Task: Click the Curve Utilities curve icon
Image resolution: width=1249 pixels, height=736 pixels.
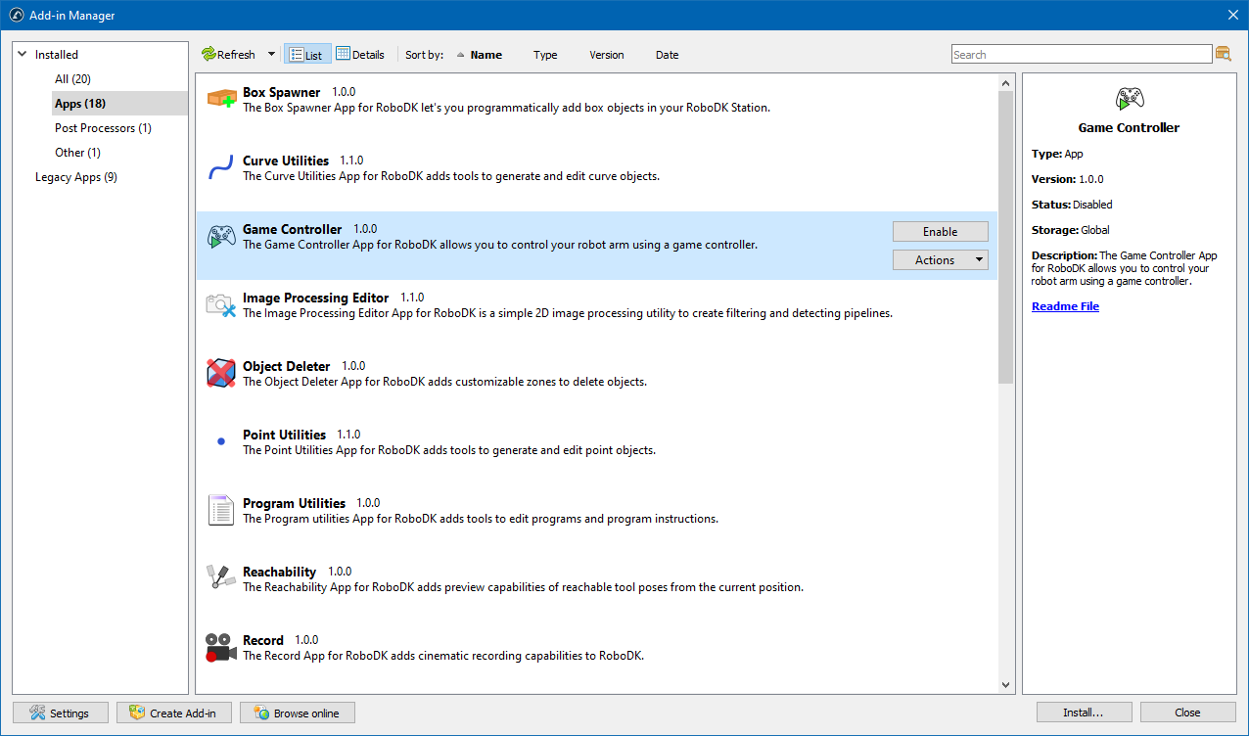Action: click(x=221, y=168)
